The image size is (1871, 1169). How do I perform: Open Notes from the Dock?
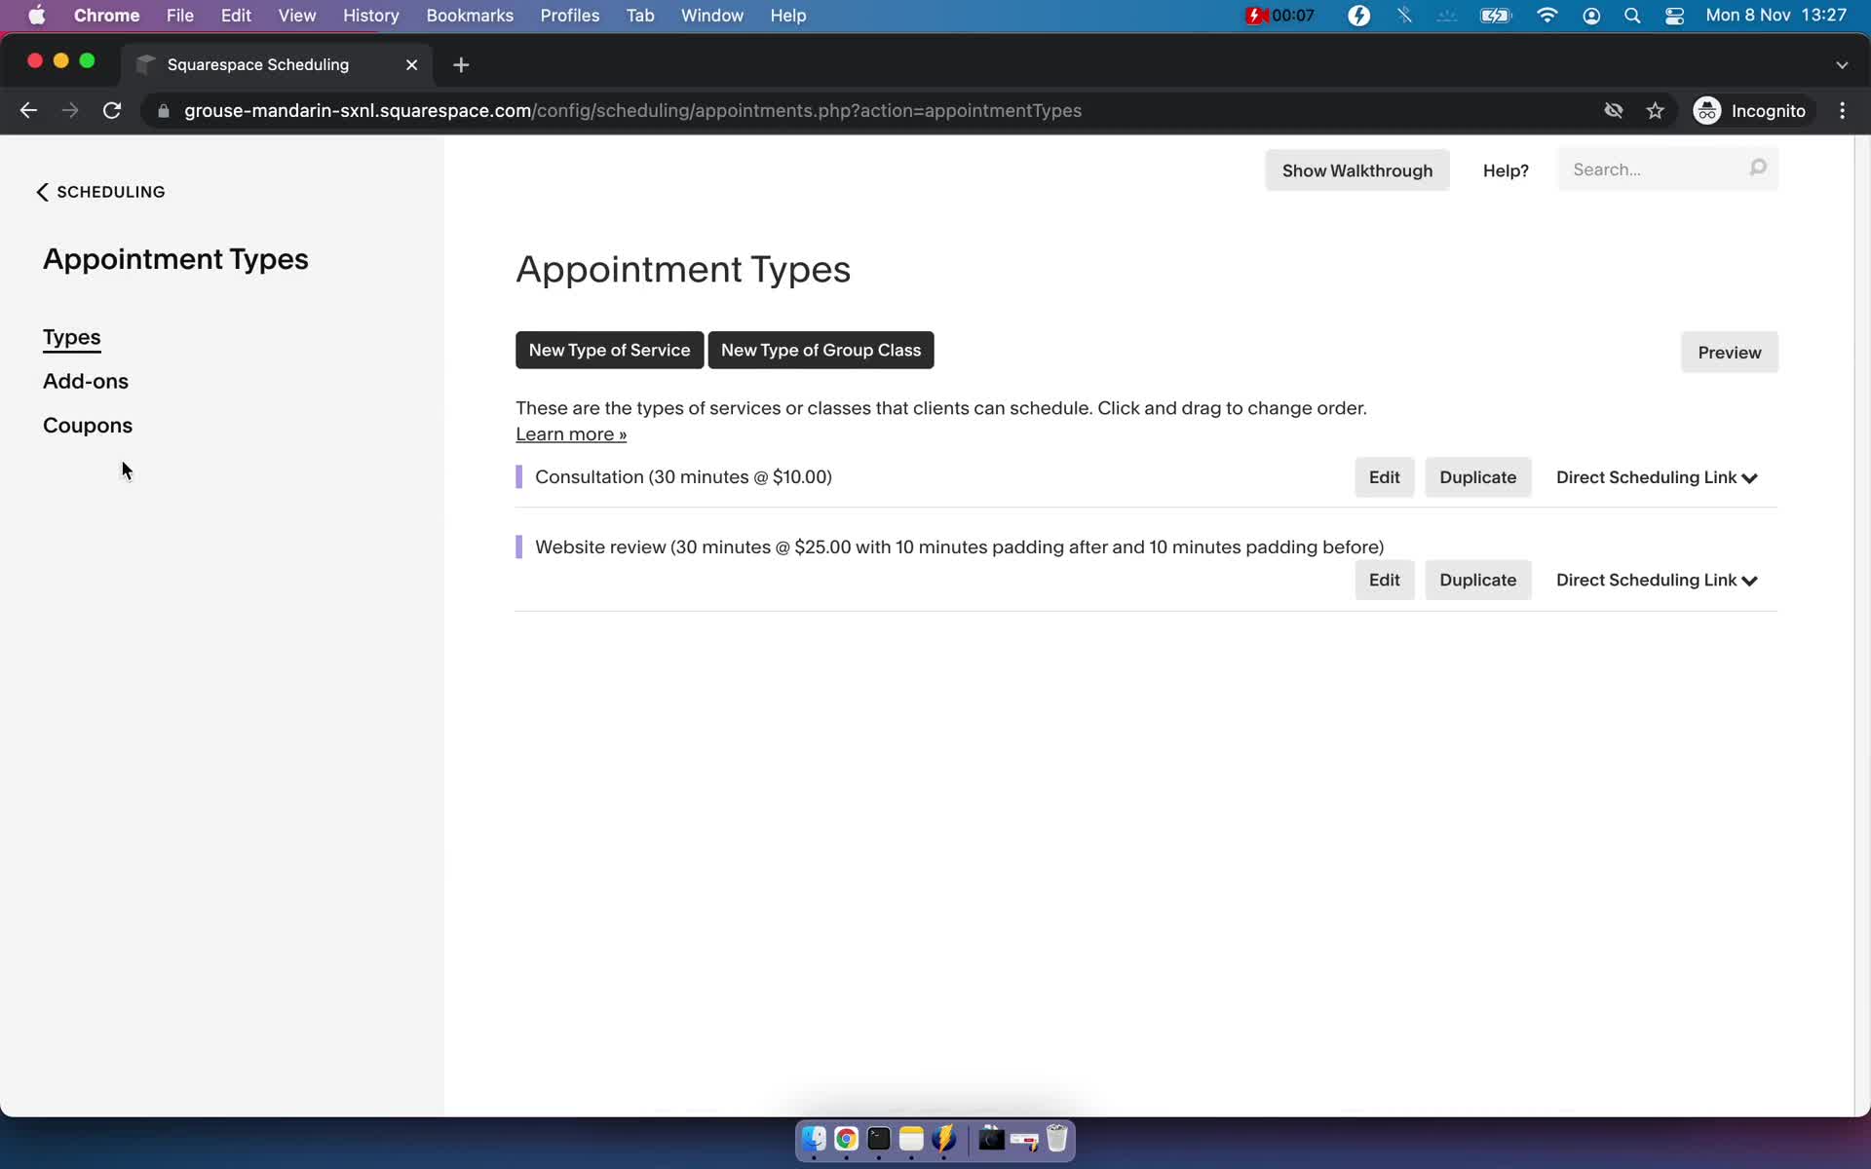911,1139
